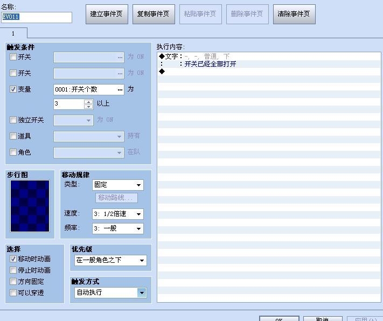Open the 速度 dropdown showing 1/2倍速
This screenshot has height=321, width=383.
[118, 214]
